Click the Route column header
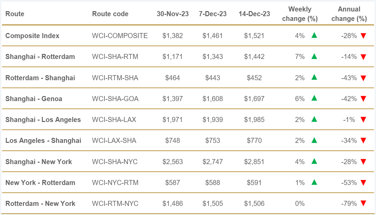The width and height of the screenshot is (376, 215). tap(15, 14)
